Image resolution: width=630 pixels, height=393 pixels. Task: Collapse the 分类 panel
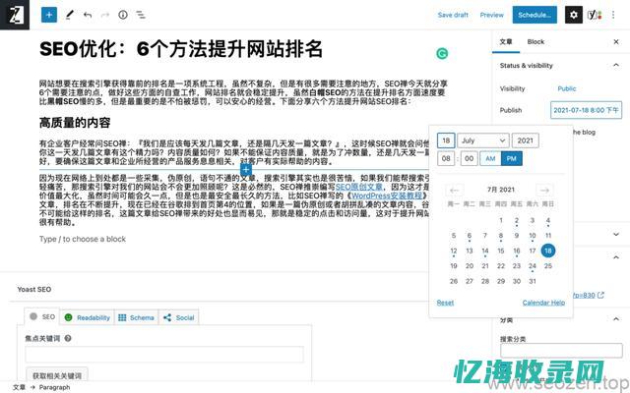[x=616, y=319]
